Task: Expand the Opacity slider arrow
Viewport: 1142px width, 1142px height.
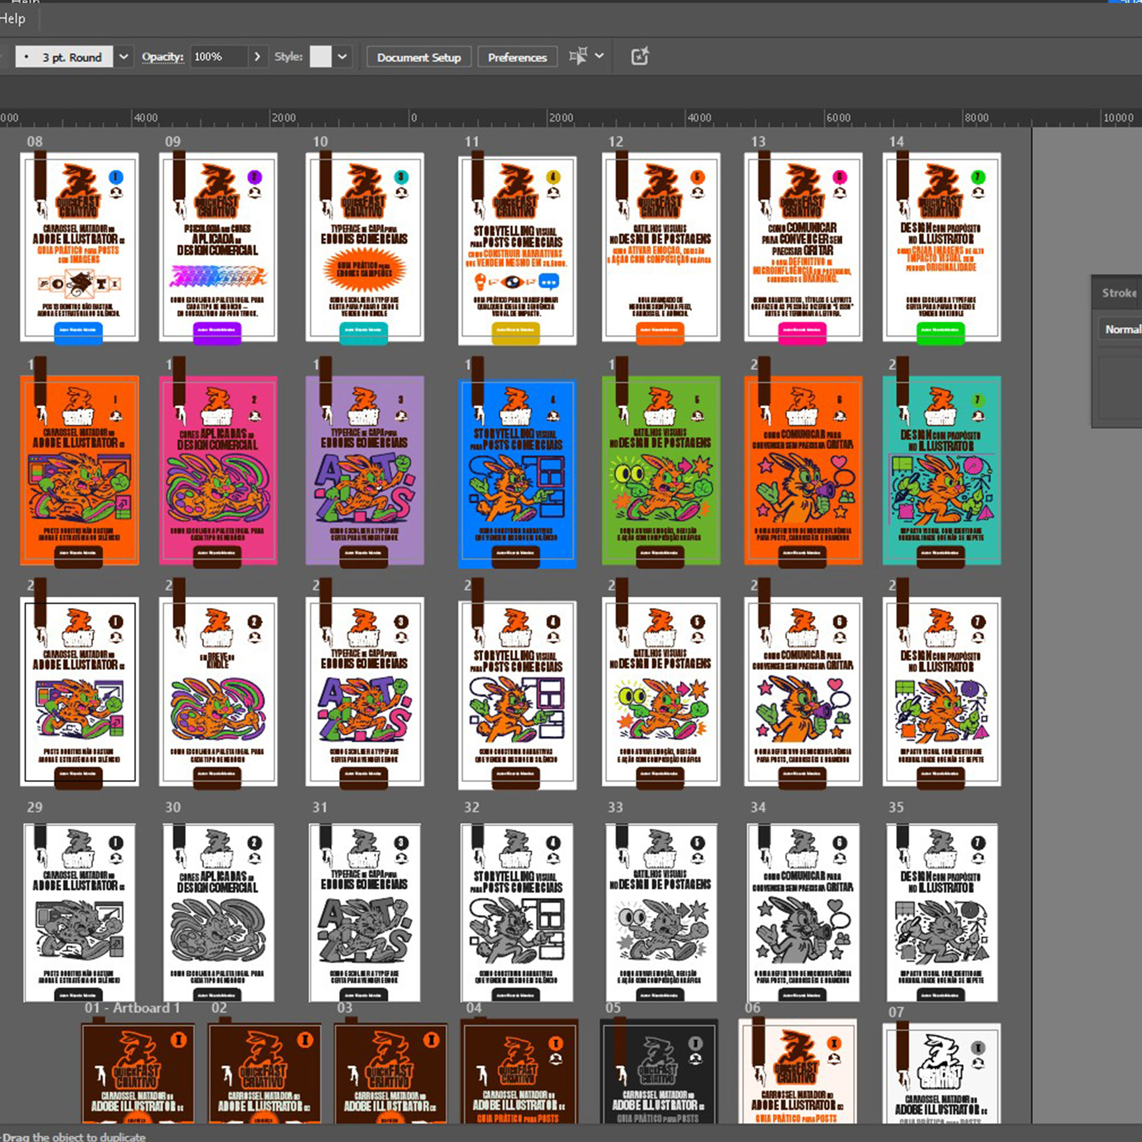Action: coord(257,57)
